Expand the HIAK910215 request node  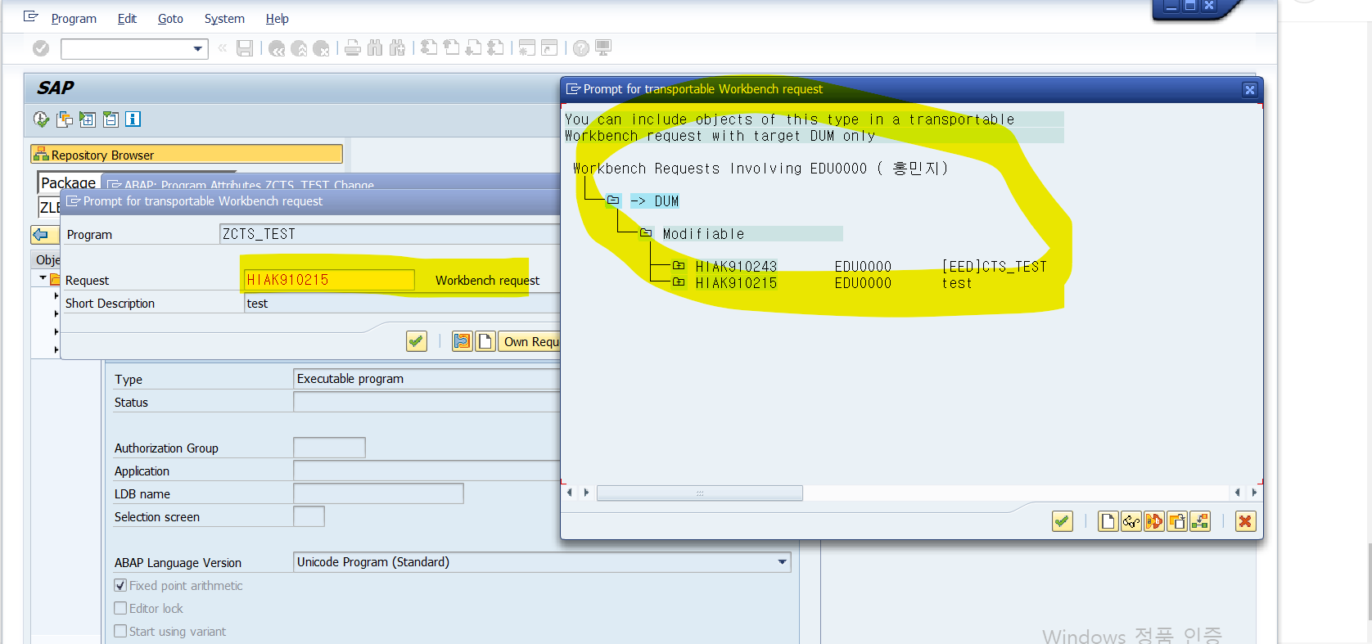click(x=679, y=282)
